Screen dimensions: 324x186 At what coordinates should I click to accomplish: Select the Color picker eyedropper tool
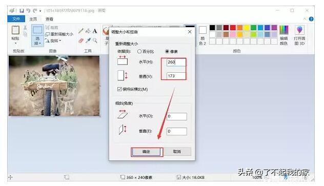[88, 40]
